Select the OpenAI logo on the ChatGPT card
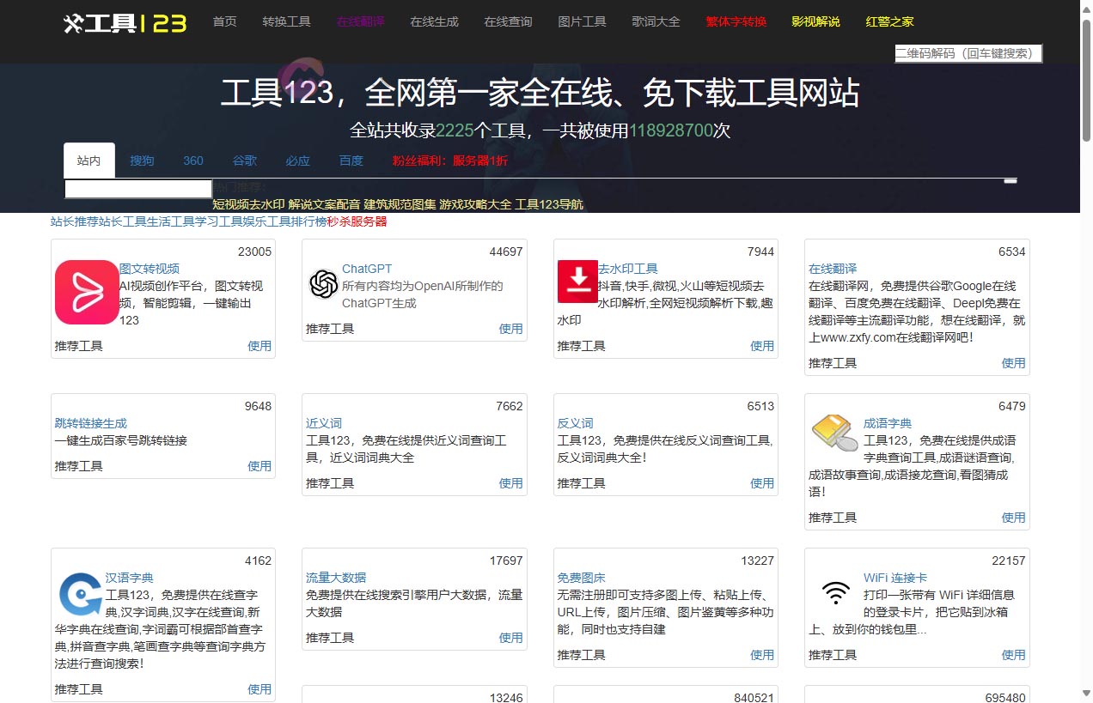Image resolution: width=1093 pixels, height=703 pixels. click(x=322, y=283)
